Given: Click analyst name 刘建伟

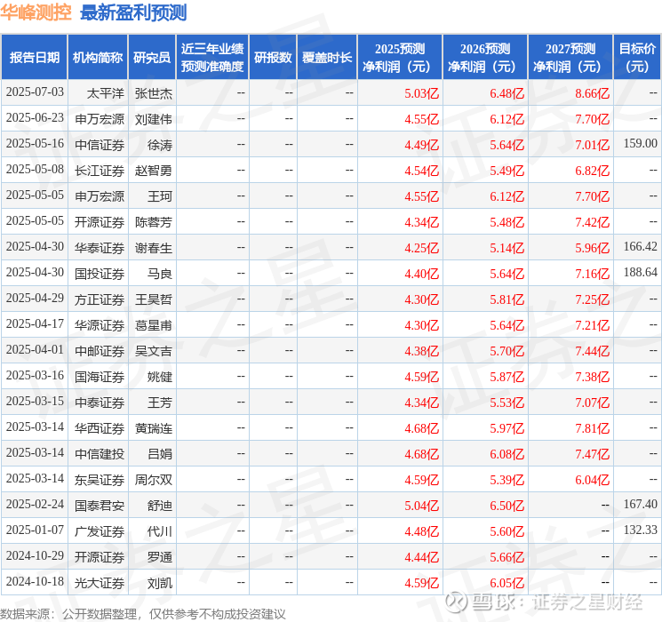Looking at the screenshot, I should [153, 119].
